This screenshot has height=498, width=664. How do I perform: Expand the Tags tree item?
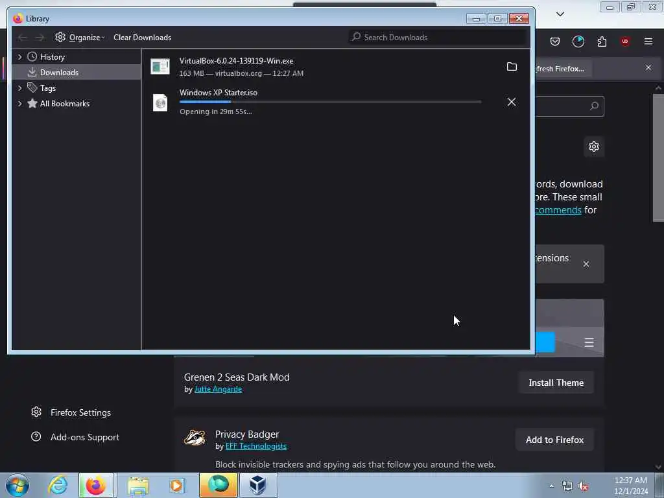19,88
